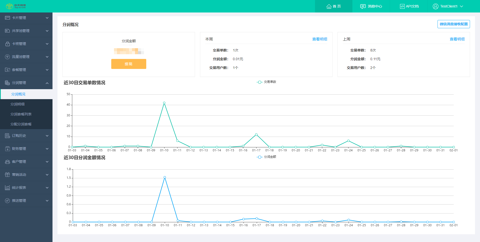Expand the 统计报表 menu chevron
Image resolution: width=480 pixels, height=242 pixels.
point(47,188)
